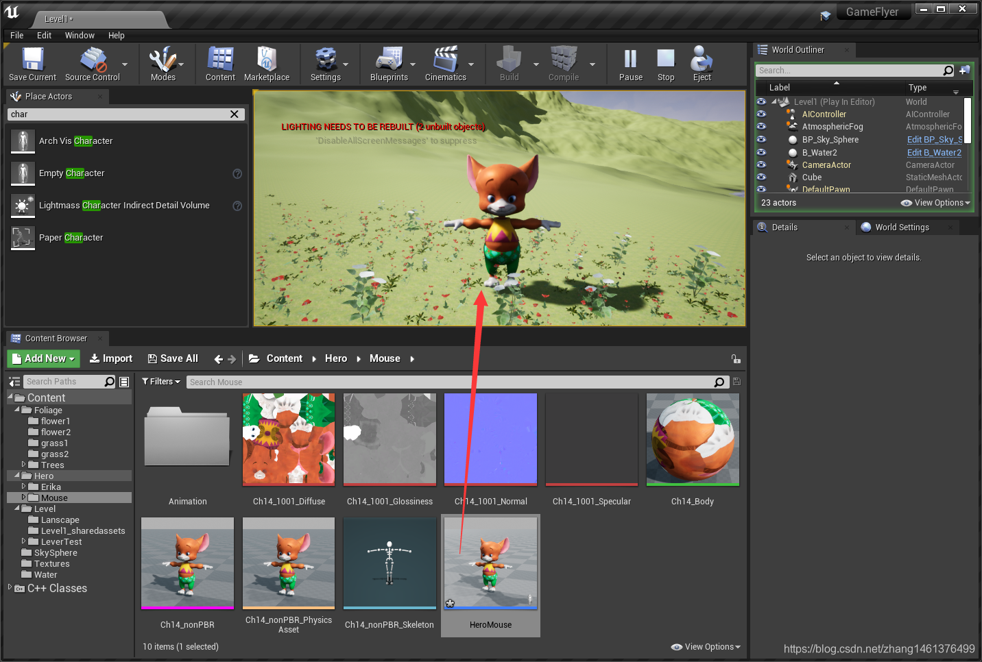Open the Edit BP_Sky_Sphere link
Screen dimensions: 982x662
(x=935, y=140)
